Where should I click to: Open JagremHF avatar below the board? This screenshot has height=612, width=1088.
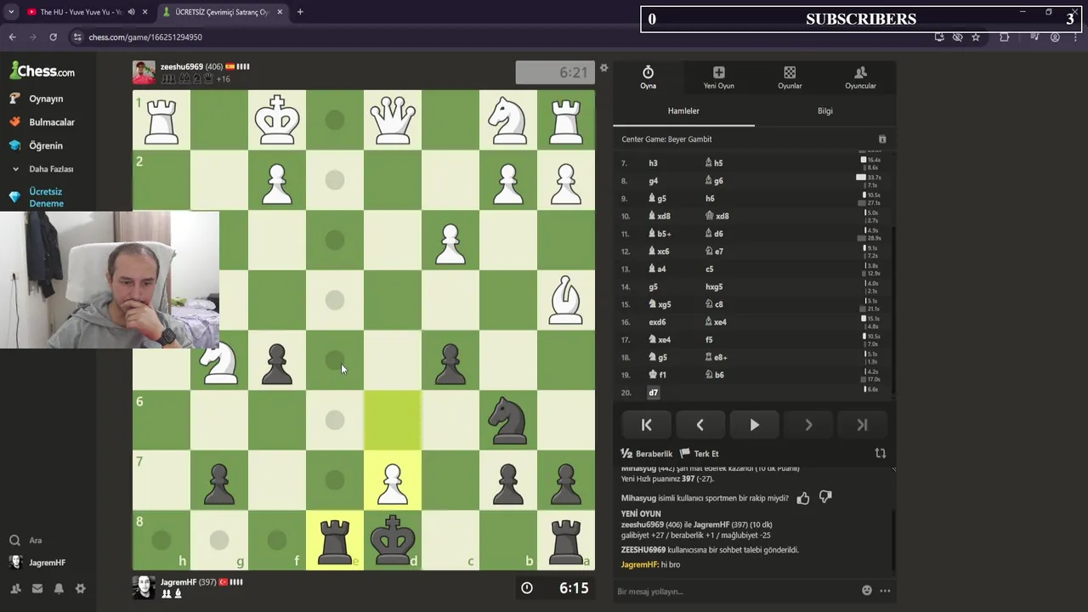point(144,587)
